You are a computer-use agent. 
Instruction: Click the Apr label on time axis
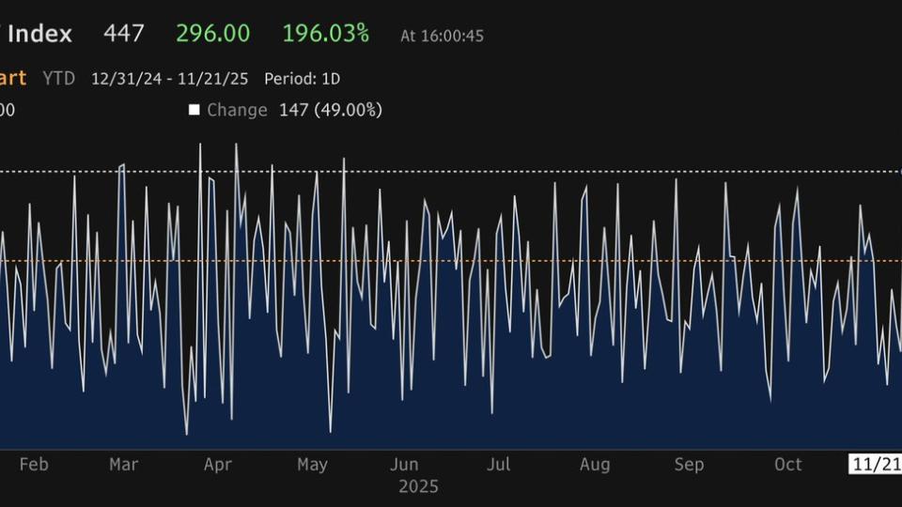click(x=218, y=464)
